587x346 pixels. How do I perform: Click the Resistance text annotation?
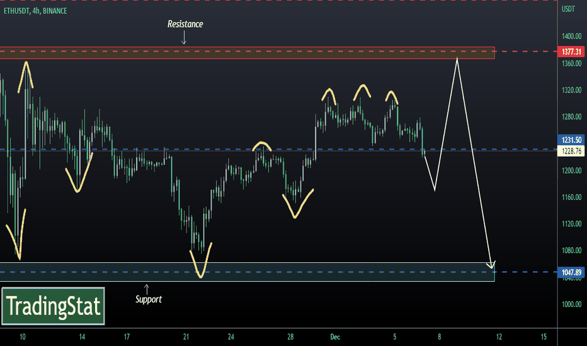[185, 24]
